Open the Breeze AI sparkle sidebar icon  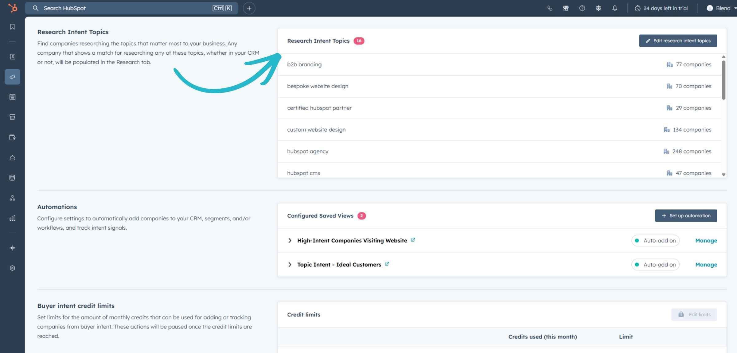click(x=12, y=248)
